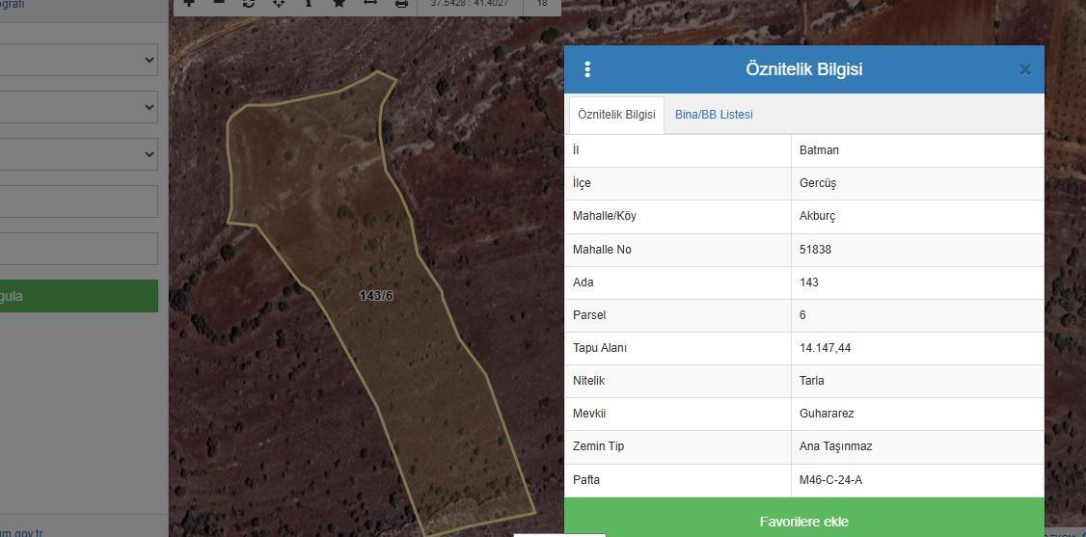
Task: Click the crosshair locate icon
Action: 279,3
